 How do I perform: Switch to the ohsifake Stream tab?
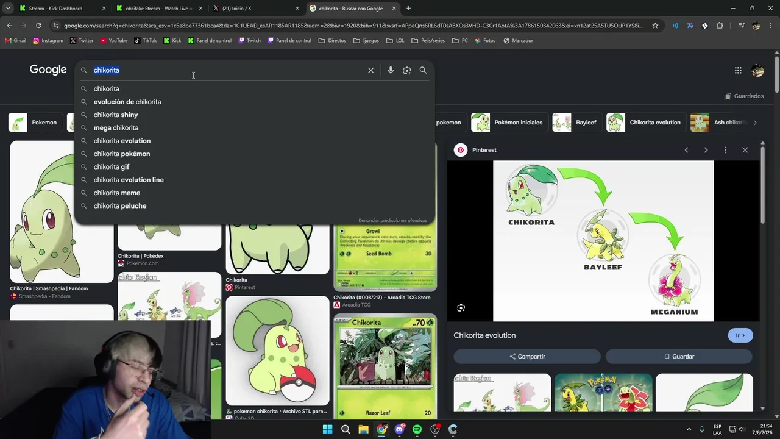159,9
